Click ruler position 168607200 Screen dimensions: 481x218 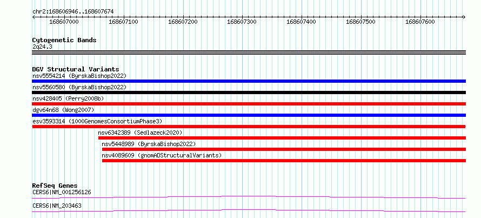(183, 22)
